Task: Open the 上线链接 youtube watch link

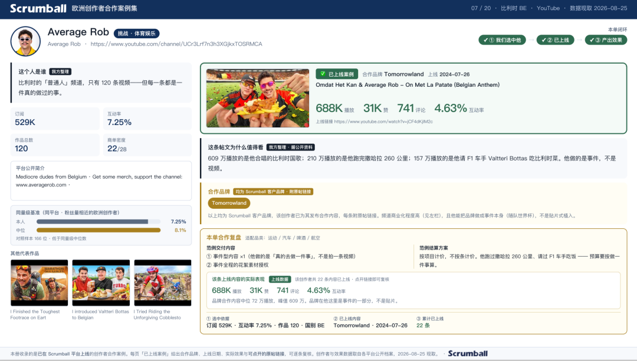Action: click(x=383, y=122)
